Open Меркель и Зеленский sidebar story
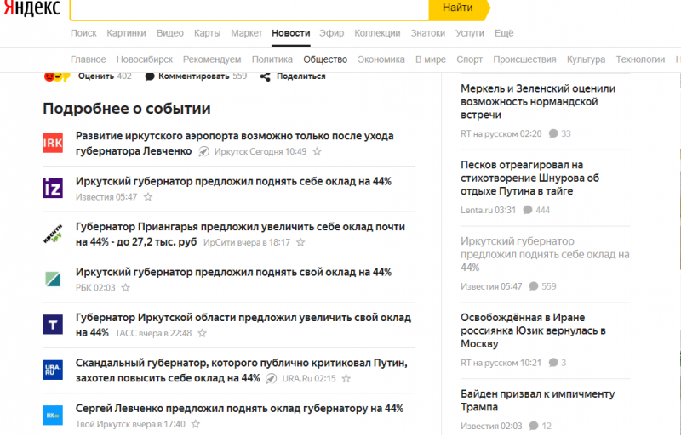The width and height of the screenshot is (681, 435). tap(538, 102)
